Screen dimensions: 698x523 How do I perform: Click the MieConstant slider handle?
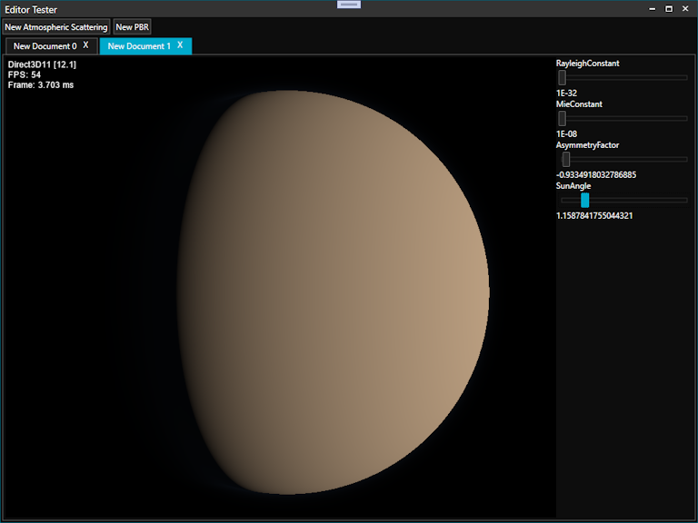tap(562, 118)
